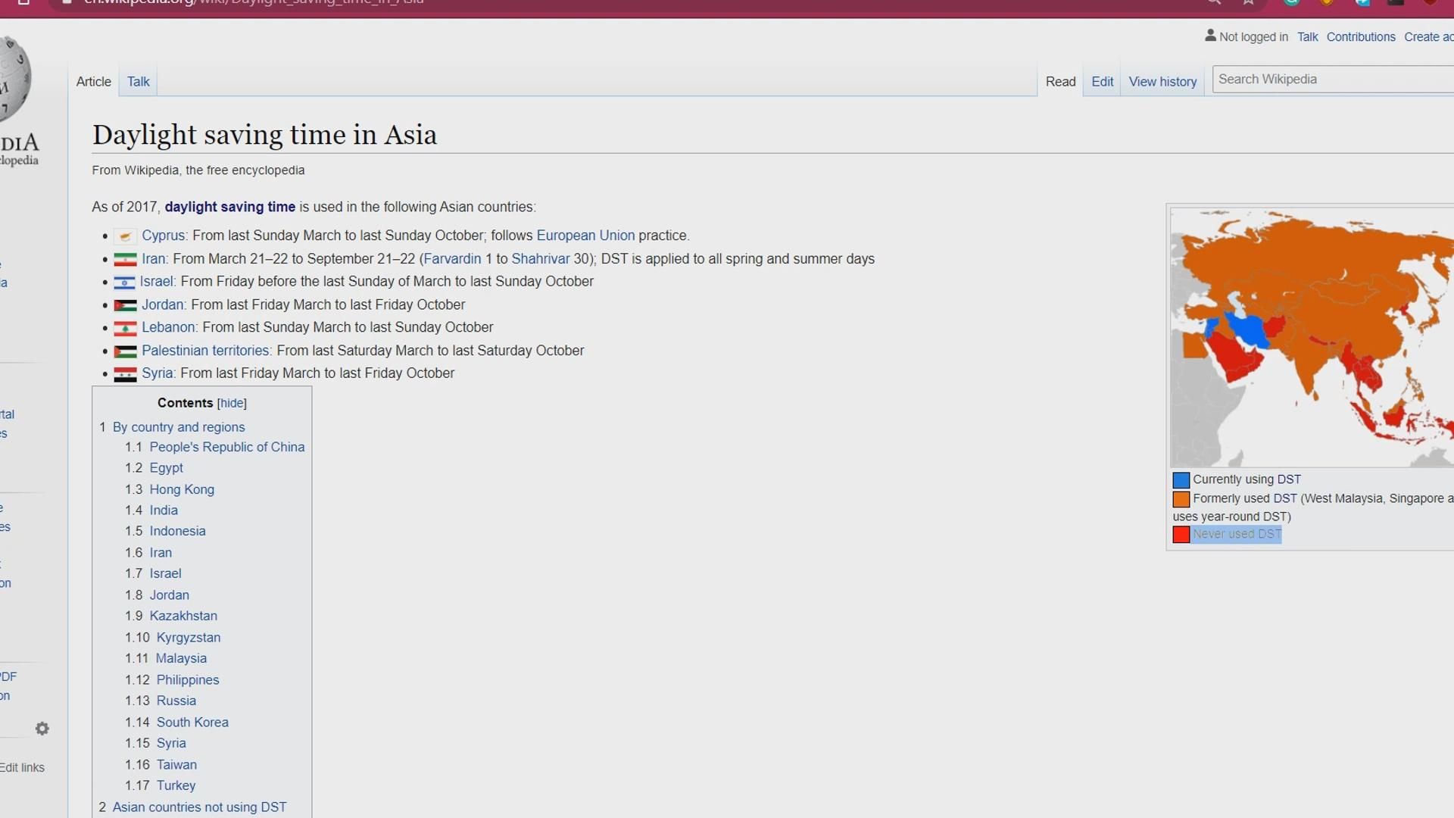Click the Iran flag icon
This screenshot has width=1454, height=818.
pyautogui.click(x=125, y=260)
